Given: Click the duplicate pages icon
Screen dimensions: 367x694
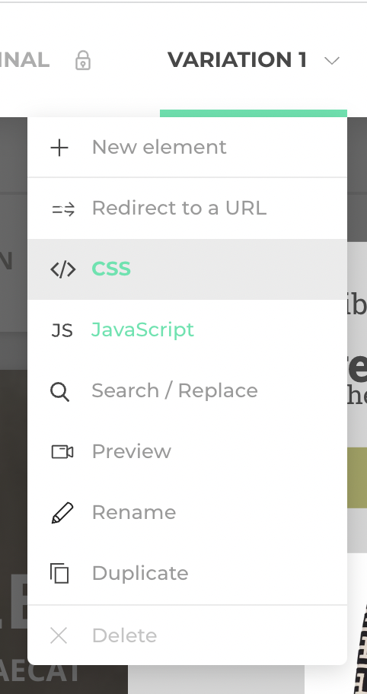Looking at the screenshot, I should click(59, 574).
